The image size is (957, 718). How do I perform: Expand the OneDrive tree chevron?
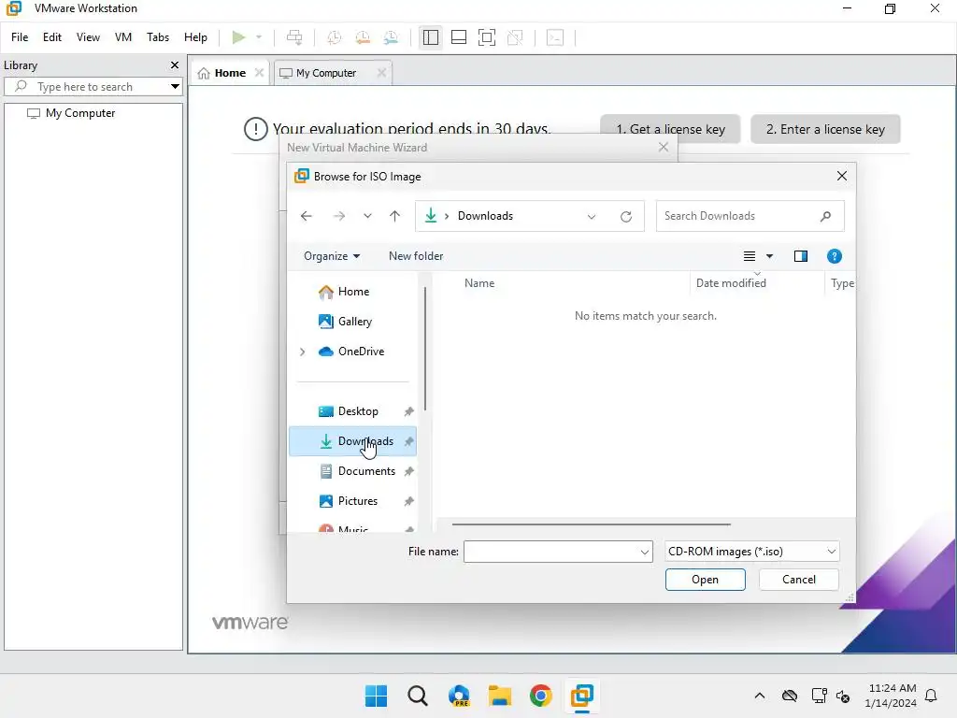click(303, 352)
